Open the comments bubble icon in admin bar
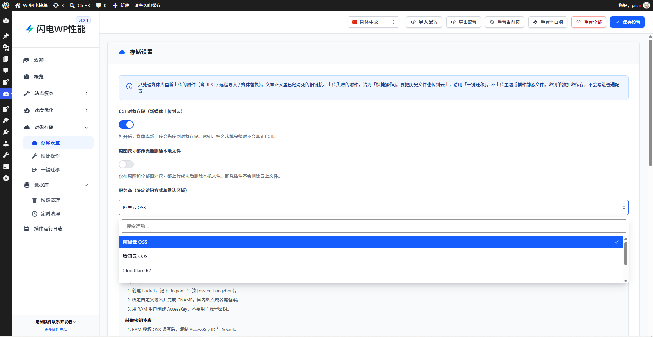Viewport: 653px width, 337px height. pos(98,5)
